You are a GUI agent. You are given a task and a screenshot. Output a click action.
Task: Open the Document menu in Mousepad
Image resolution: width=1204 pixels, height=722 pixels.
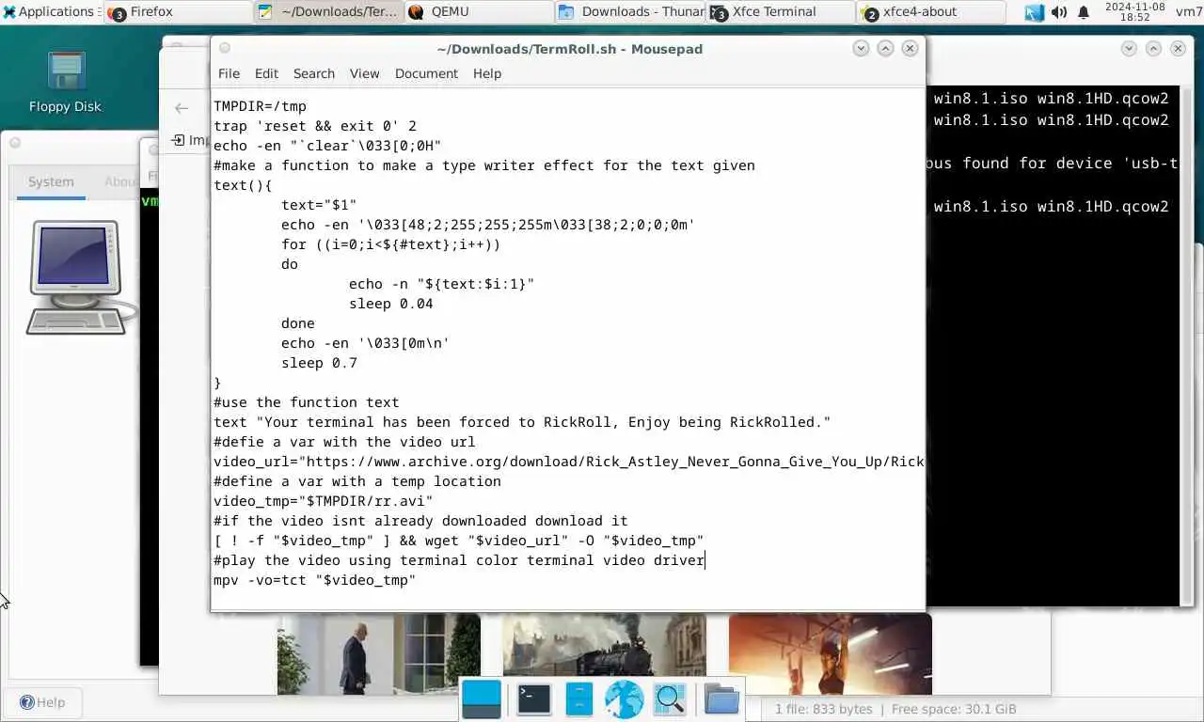coord(426,73)
